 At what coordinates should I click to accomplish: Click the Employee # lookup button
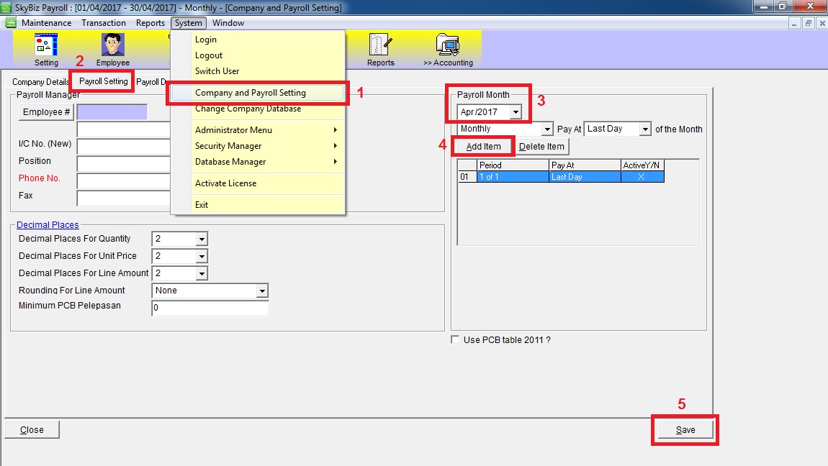(x=47, y=112)
